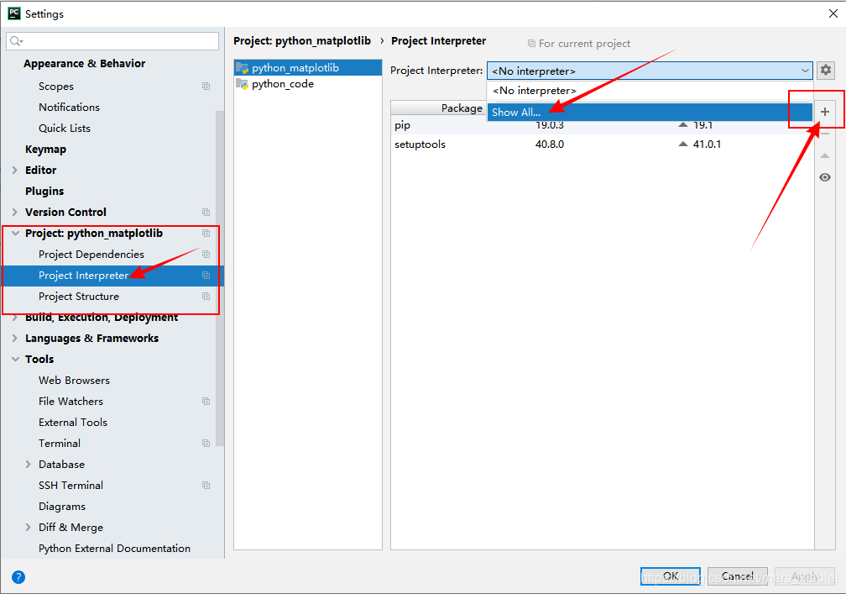Select Terminal under Tools

coord(60,444)
